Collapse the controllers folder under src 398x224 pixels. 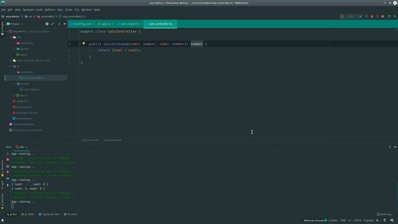14,72
